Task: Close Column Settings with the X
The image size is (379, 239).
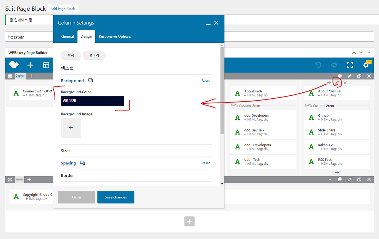Action: coord(216,23)
